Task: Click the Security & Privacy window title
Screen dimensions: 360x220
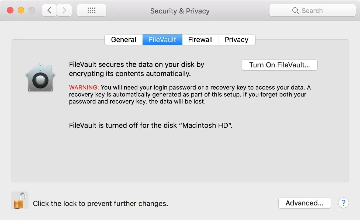Action: [x=180, y=11]
